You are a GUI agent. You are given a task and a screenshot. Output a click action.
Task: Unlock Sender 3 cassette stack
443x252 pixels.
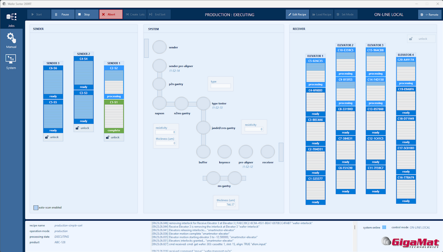(x=53, y=137)
